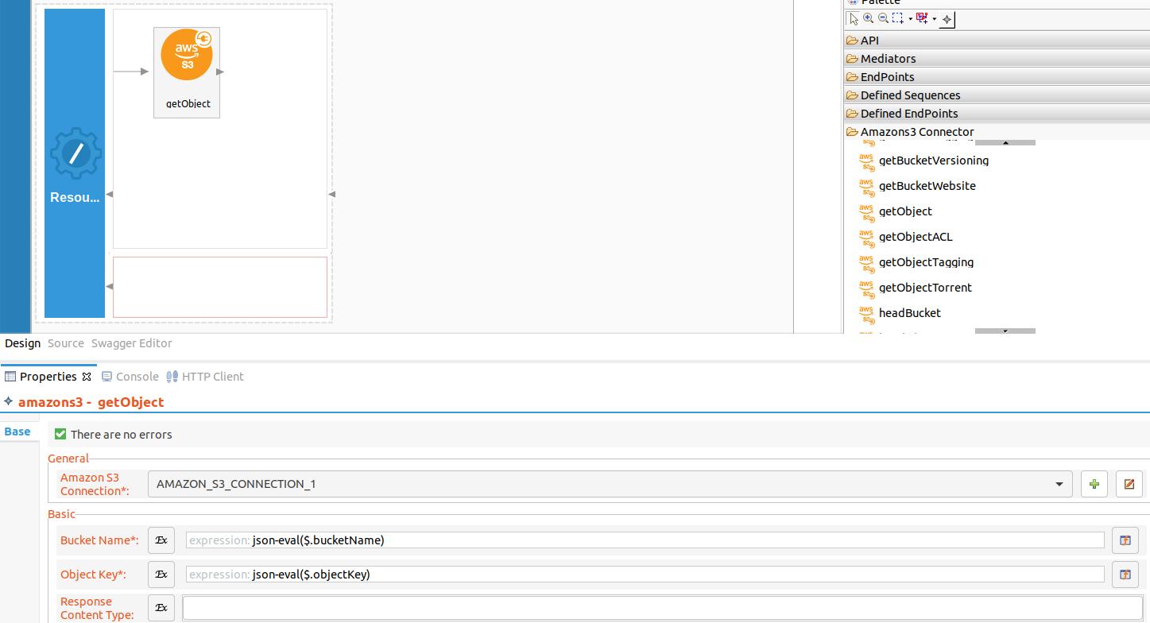Click the amazons3 - getObject properties title
Viewport: 1150px width, 623px height.
pos(91,402)
